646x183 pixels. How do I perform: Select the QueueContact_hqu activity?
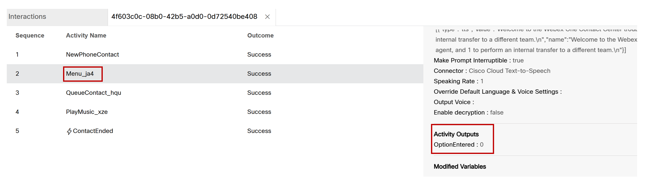point(94,93)
